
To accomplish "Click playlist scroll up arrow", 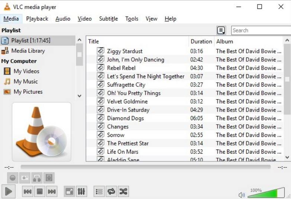I will pos(287,40).
